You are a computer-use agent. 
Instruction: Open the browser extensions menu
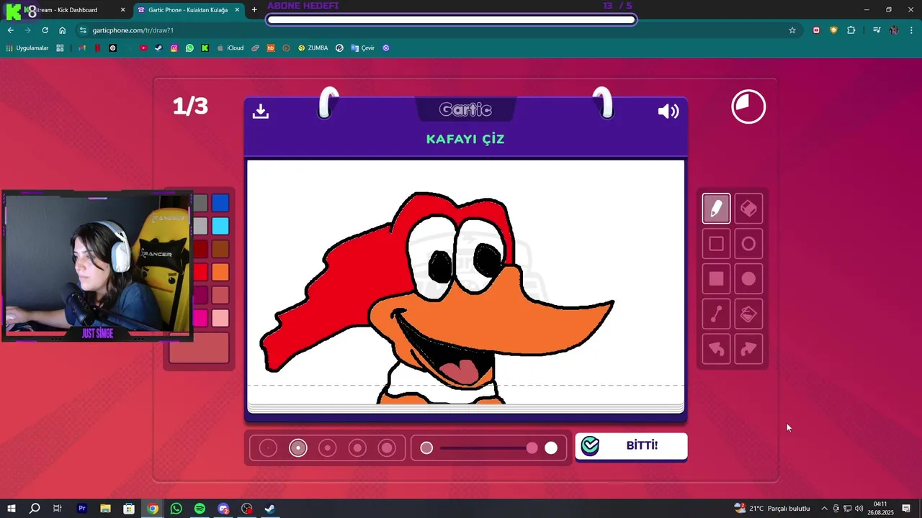851,30
